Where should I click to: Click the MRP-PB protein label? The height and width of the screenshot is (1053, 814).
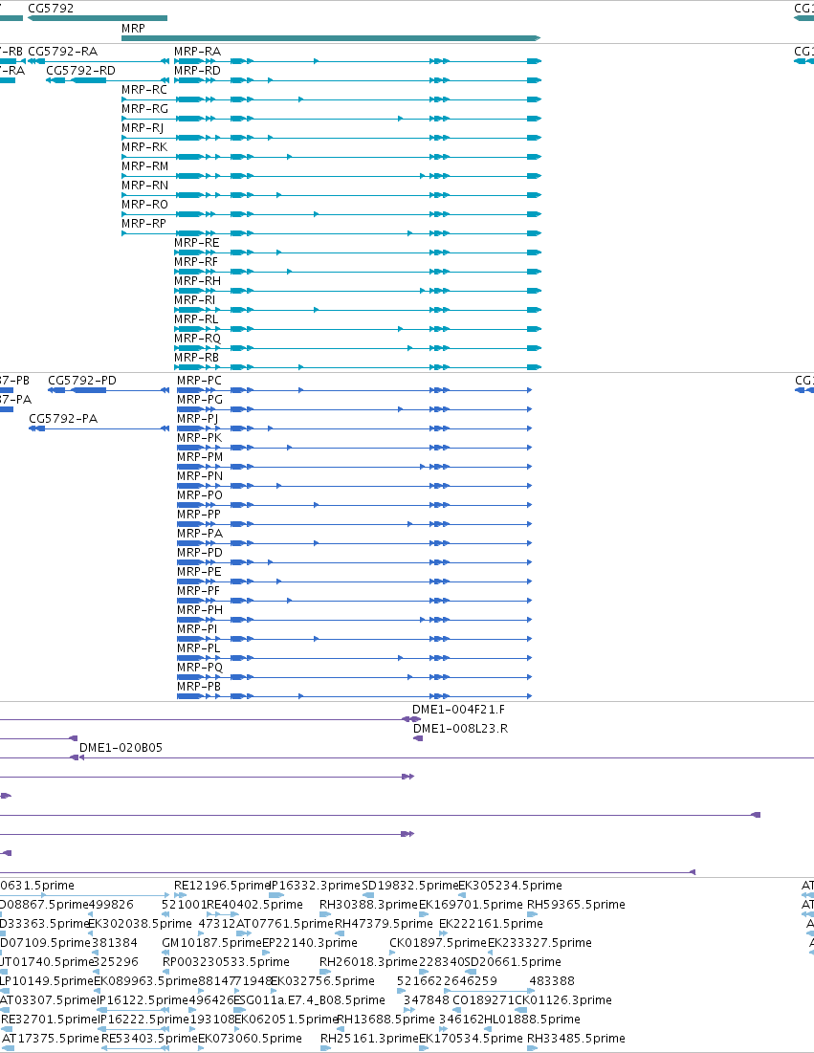pyautogui.click(x=200, y=687)
